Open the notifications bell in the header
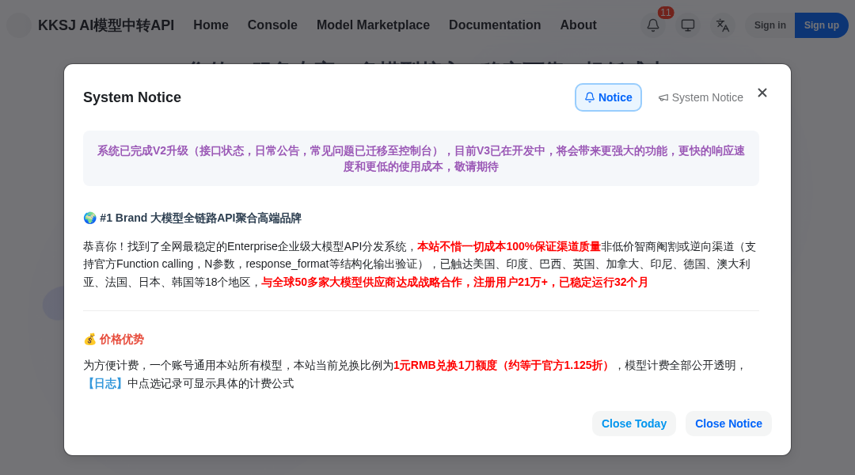This screenshot has width=855, height=475. coord(653,25)
